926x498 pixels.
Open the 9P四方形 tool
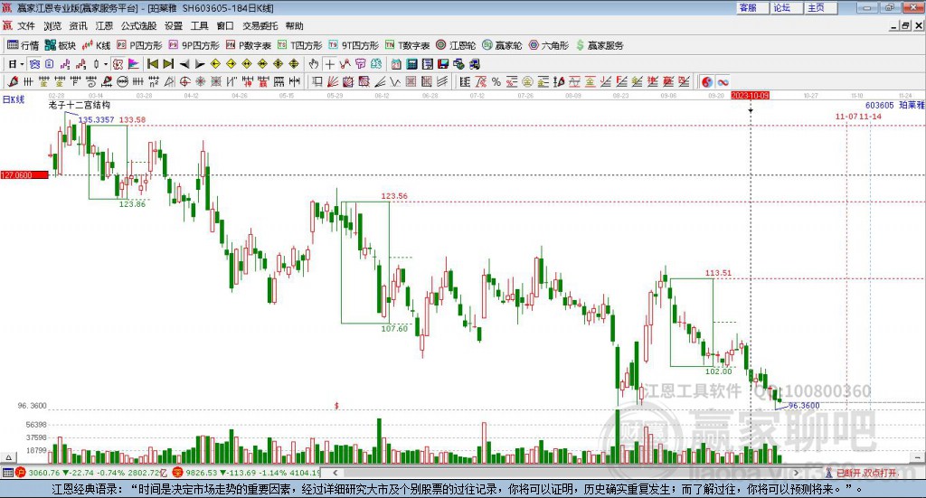(194, 45)
